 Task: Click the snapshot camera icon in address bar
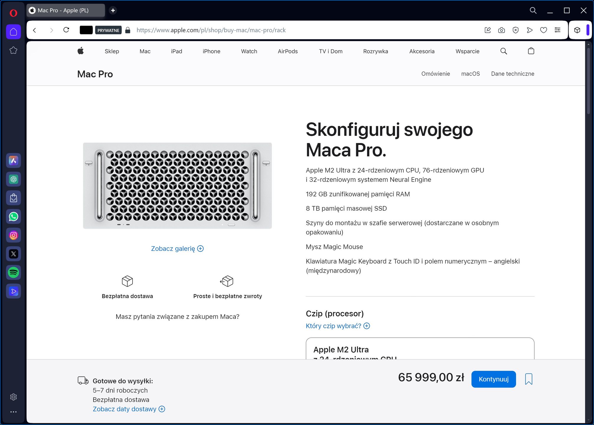(501, 30)
